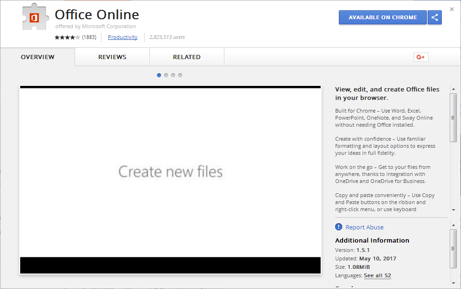
Task: Click the 'Updated: May 10, 2017' text
Action: click(366, 259)
